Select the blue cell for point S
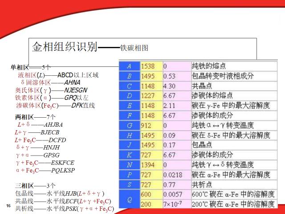The height and width of the screenshot is (214, 285). [130, 185]
